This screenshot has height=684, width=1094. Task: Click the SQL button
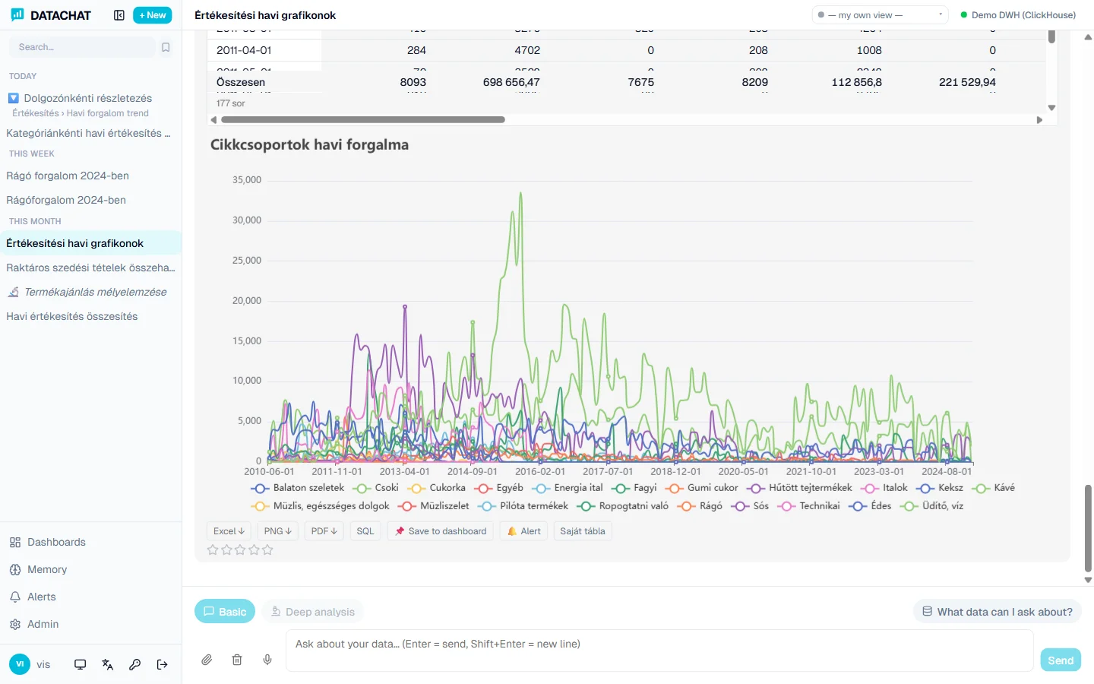pos(365,531)
